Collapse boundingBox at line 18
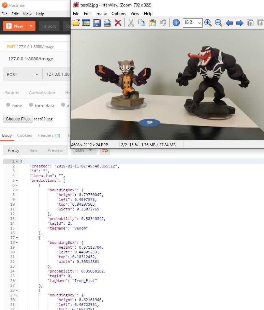Screen dimensions: 264x310 [17, 242]
